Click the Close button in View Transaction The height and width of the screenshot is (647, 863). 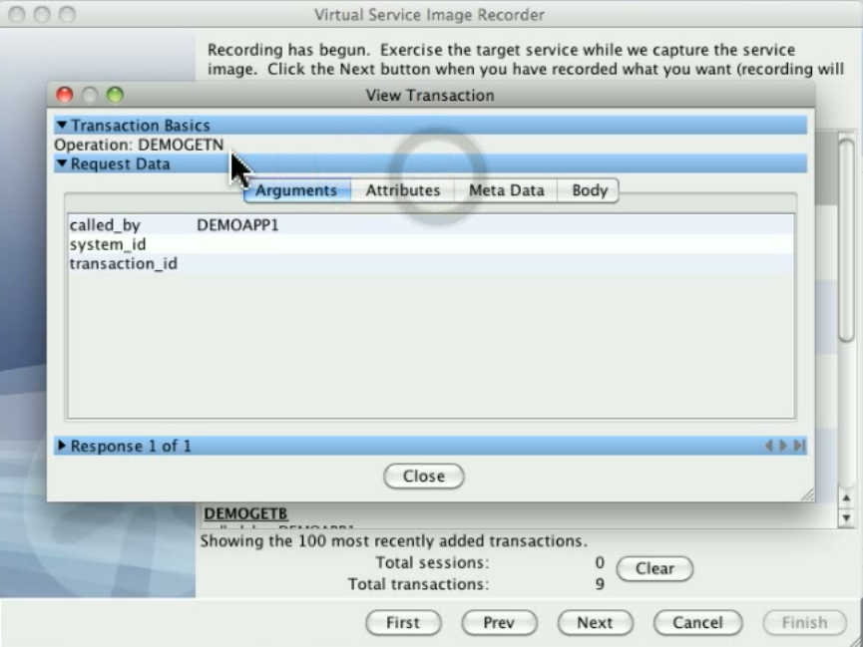coord(424,476)
